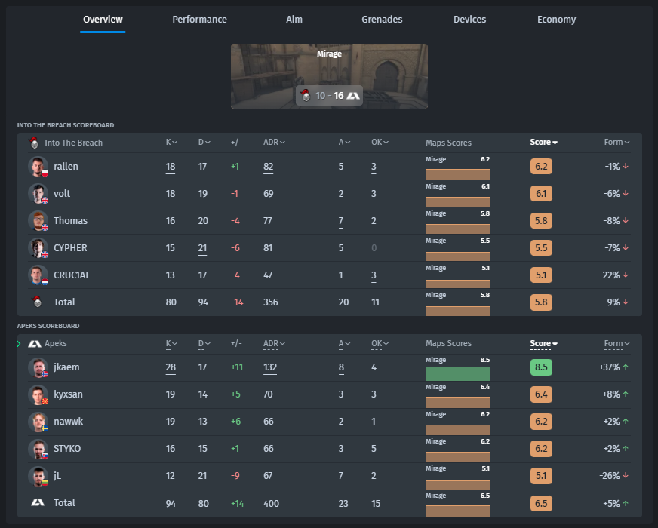Open the Grenades tab
This screenshot has width=658, height=528.
pos(382,20)
